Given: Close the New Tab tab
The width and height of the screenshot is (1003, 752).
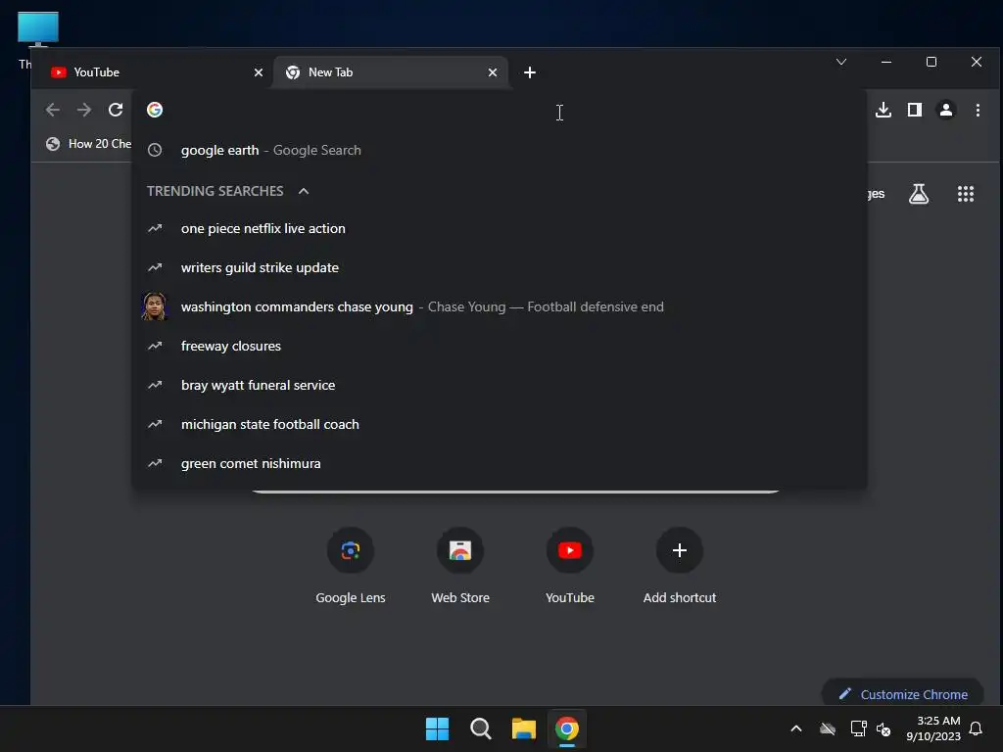Looking at the screenshot, I should pos(493,72).
